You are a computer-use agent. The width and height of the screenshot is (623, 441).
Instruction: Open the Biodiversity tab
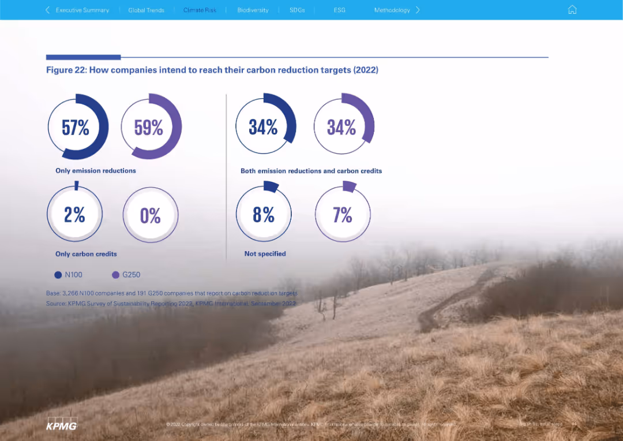pyautogui.click(x=253, y=10)
